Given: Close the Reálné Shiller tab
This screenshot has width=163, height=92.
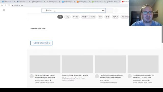Looking at the screenshot, I should coord(119,2).
